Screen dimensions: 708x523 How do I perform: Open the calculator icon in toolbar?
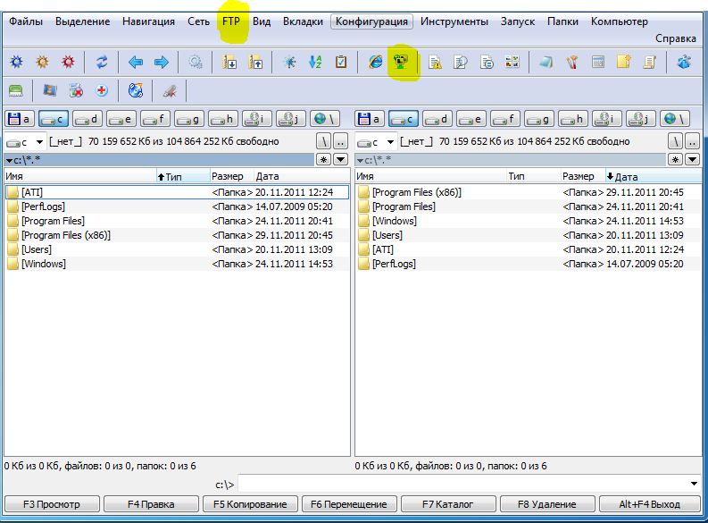[x=598, y=62]
